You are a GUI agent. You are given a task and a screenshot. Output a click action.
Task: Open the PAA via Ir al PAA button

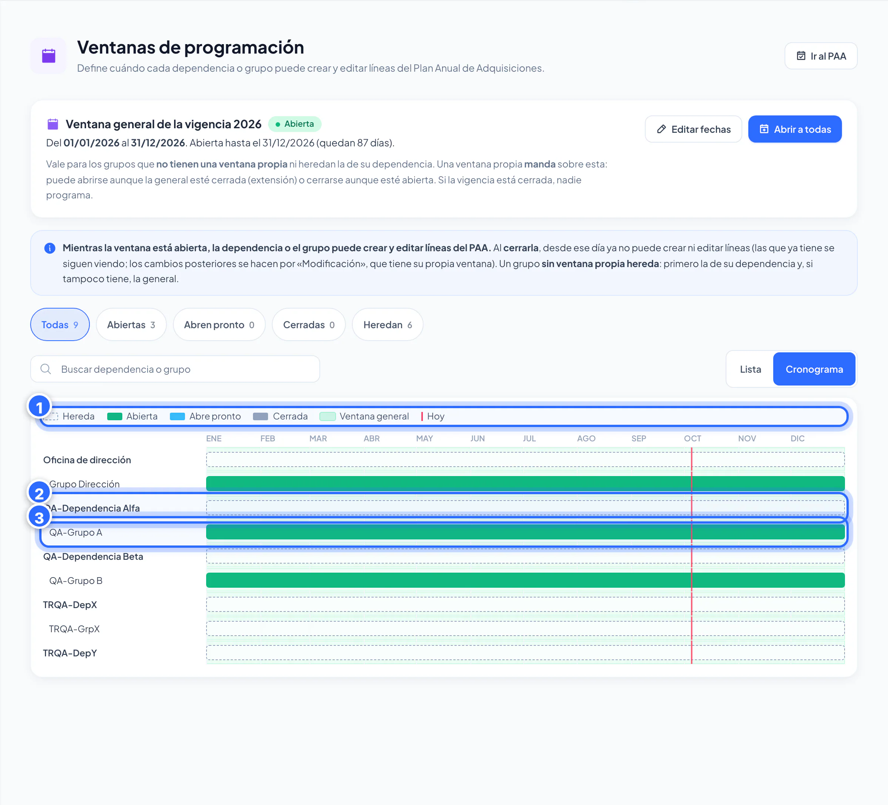click(x=821, y=56)
